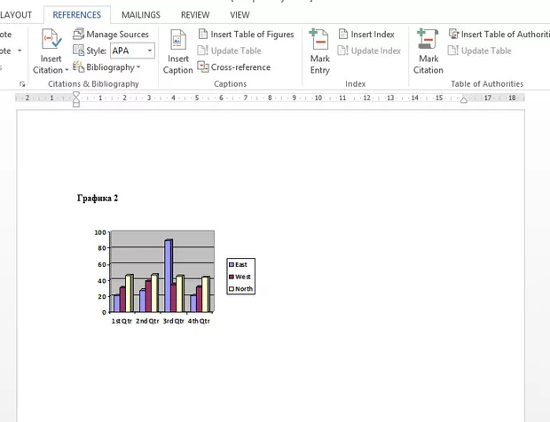Image resolution: width=550 pixels, height=422 pixels.
Task: Switch to the Mailings tab
Action: pos(140,15)
